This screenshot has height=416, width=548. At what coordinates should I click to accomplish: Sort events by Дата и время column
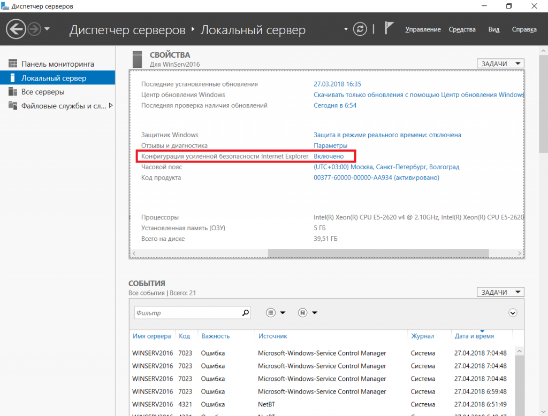coord(474,336)
